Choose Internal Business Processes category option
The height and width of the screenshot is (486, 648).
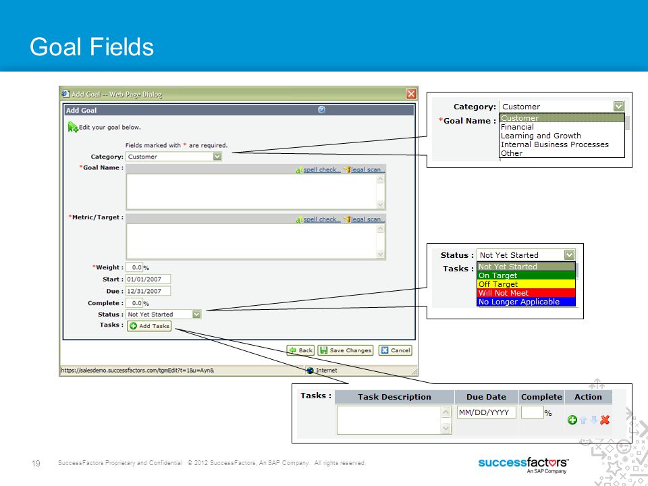click(x=562, y=144)
